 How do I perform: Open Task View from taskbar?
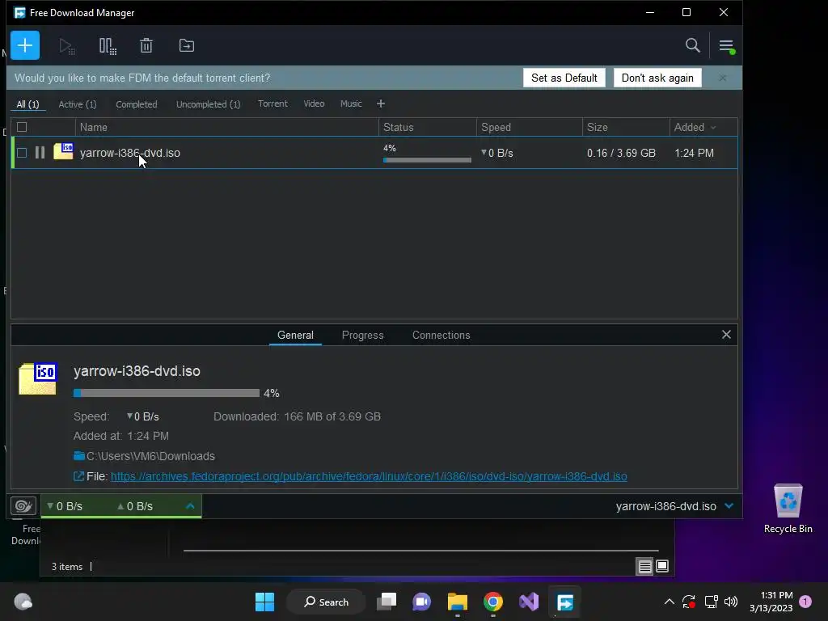point(386,602)
